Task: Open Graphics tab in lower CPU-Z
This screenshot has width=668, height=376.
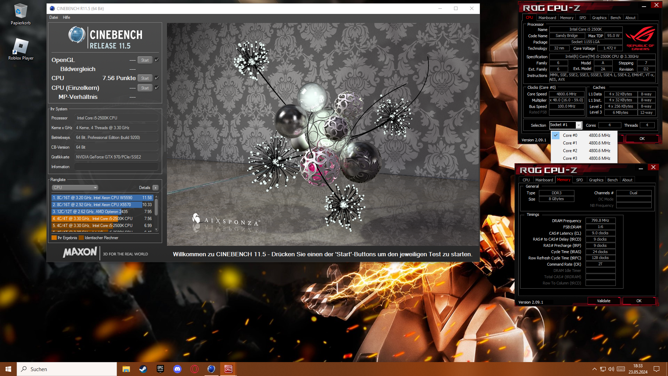Action: [596, 180]
